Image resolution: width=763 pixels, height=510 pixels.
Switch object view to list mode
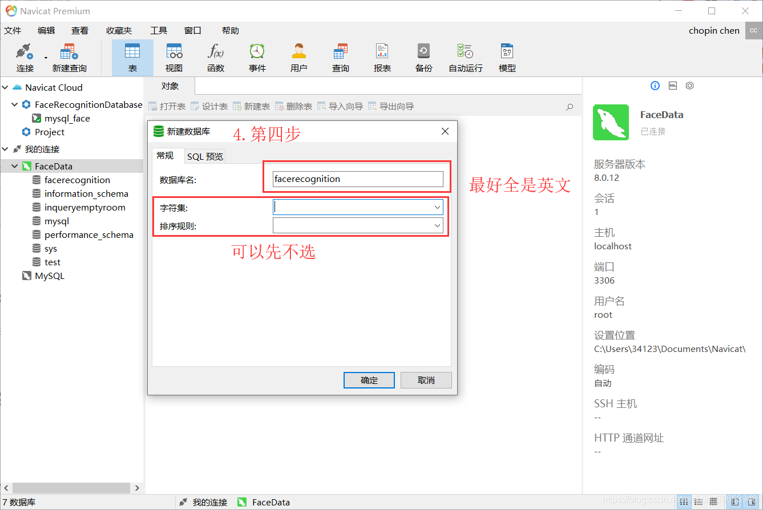699,501
